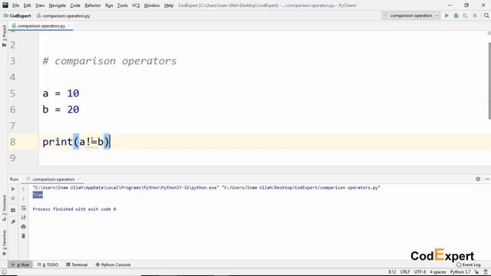Hide the Run tool window
491x276 pixels.
point(487,179)
